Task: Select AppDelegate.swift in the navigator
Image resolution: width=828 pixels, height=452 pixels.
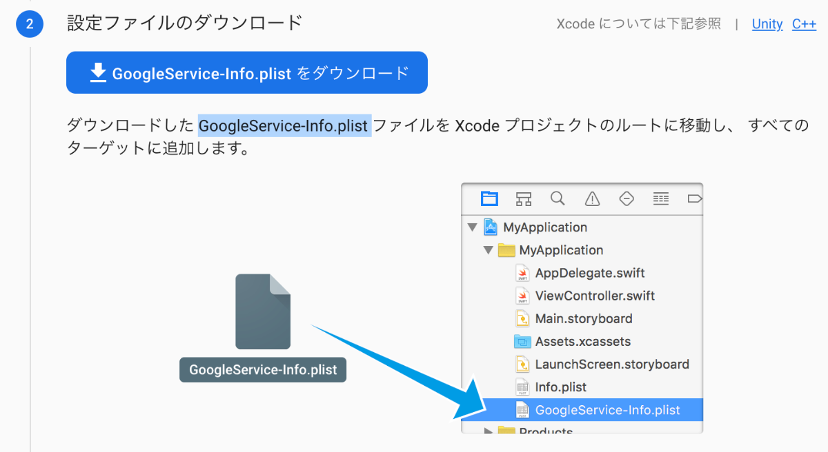Action: [582, 272]
